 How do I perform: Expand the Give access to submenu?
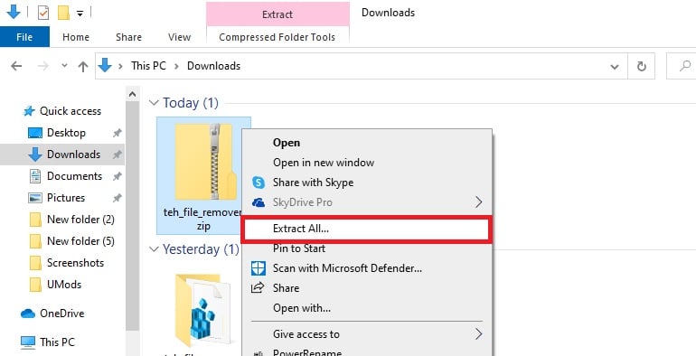[x=478, y=333]
